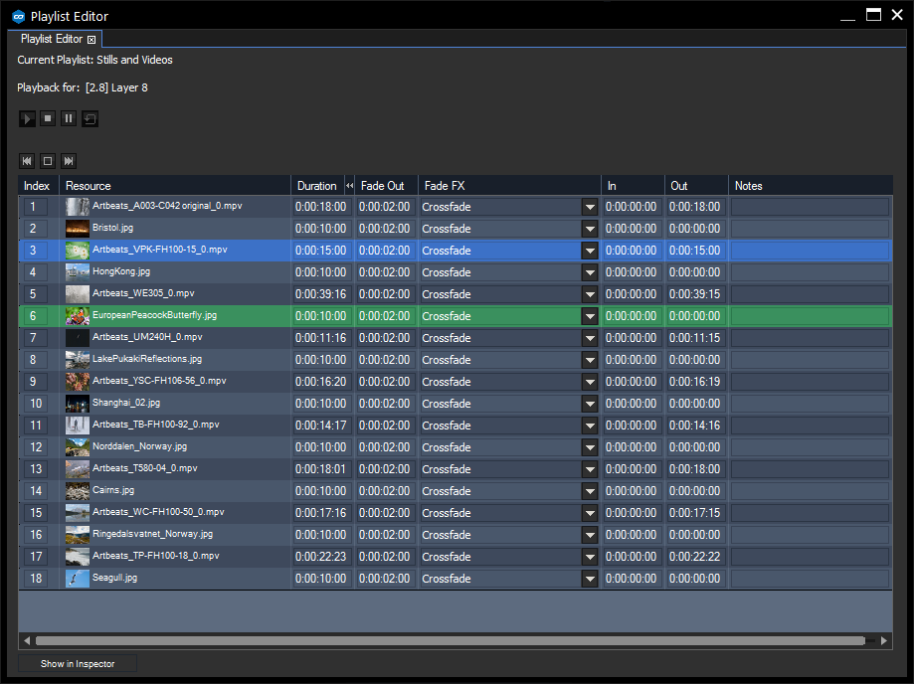The height and width of the screenshot is (684, 914).
Task: Click the Playlist Editor application logo icon
Action: point(18,16)
